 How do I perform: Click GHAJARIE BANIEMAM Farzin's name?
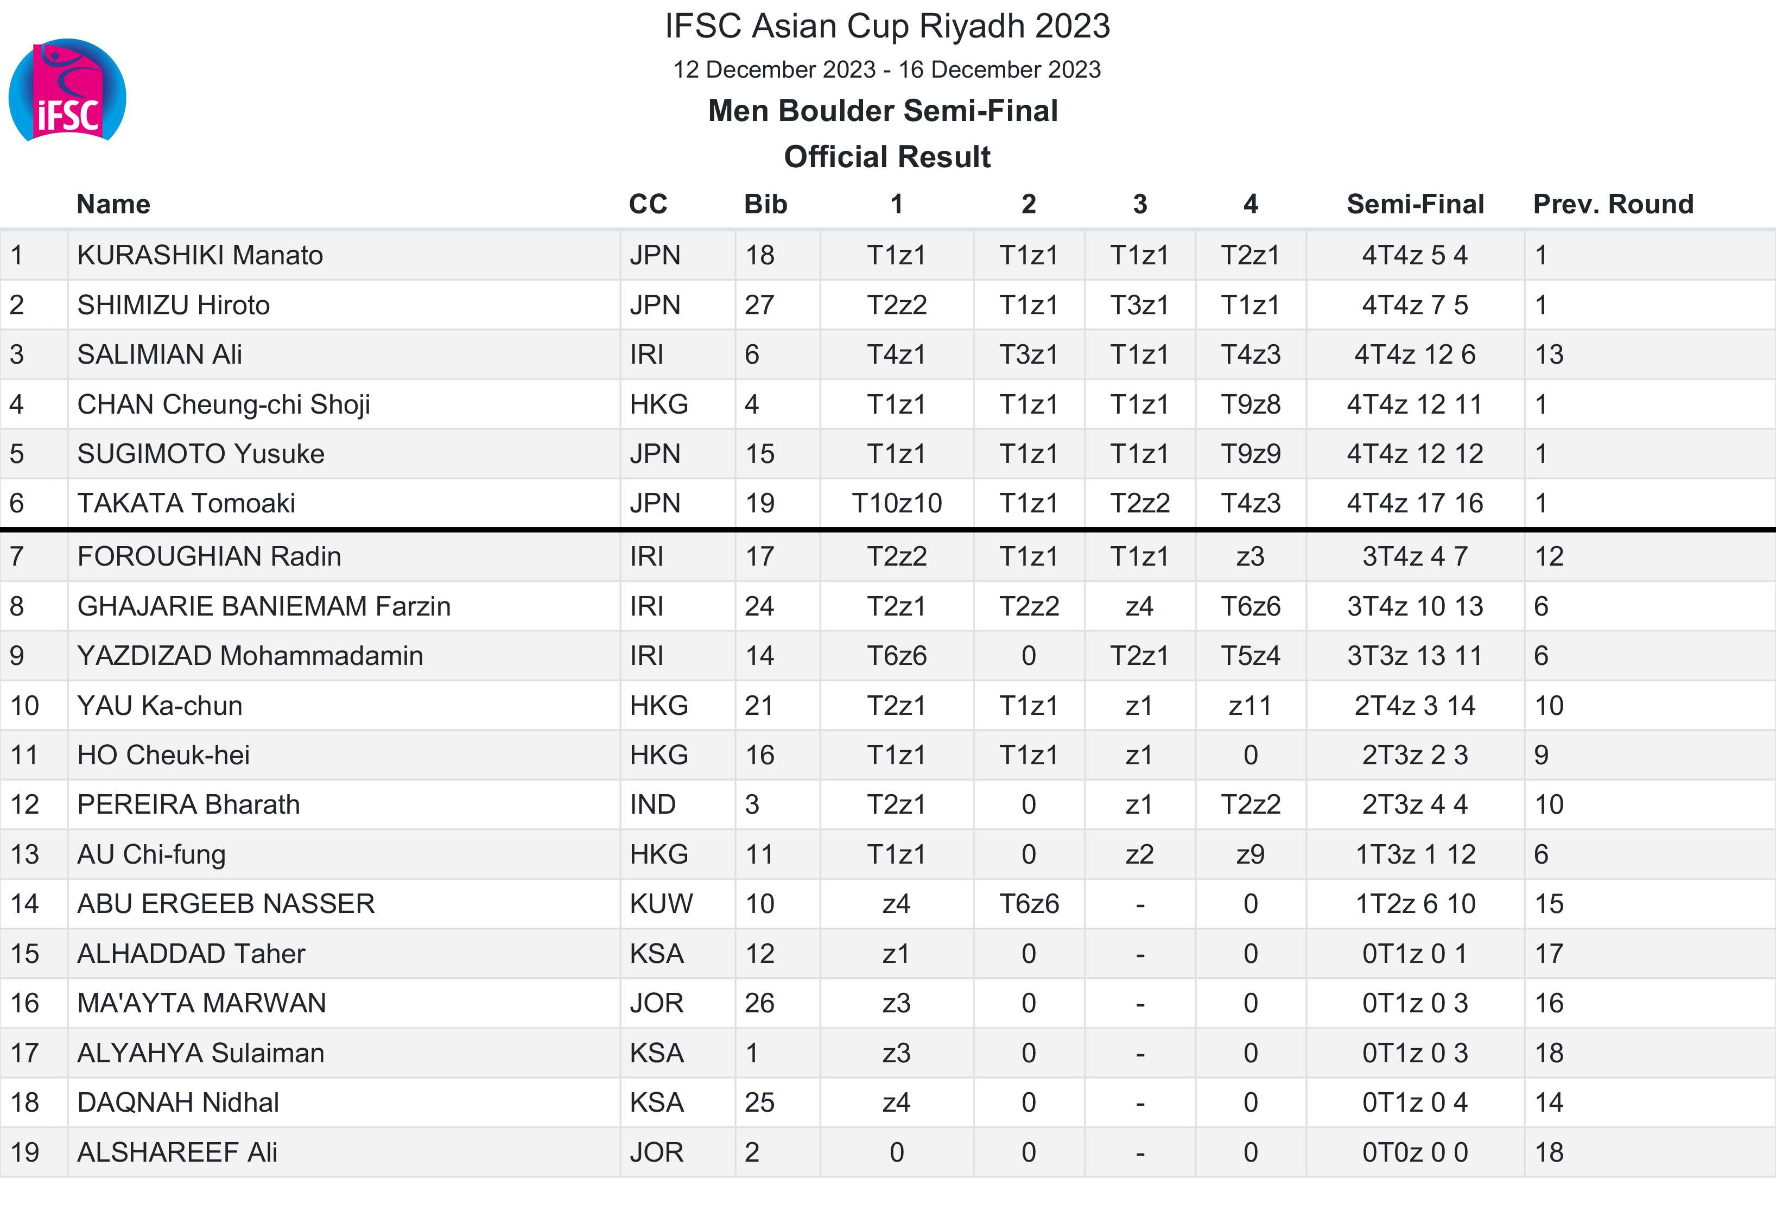[x=264, y=606]
